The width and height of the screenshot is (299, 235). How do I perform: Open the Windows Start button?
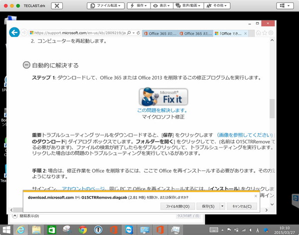pos(6,230)
